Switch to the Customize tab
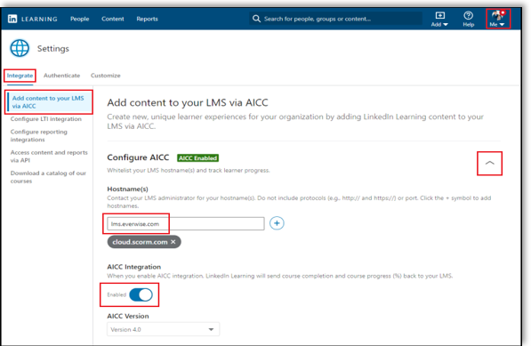Image resolution: width=531 pixels, height=346 pixels. (x=105, y=76)
